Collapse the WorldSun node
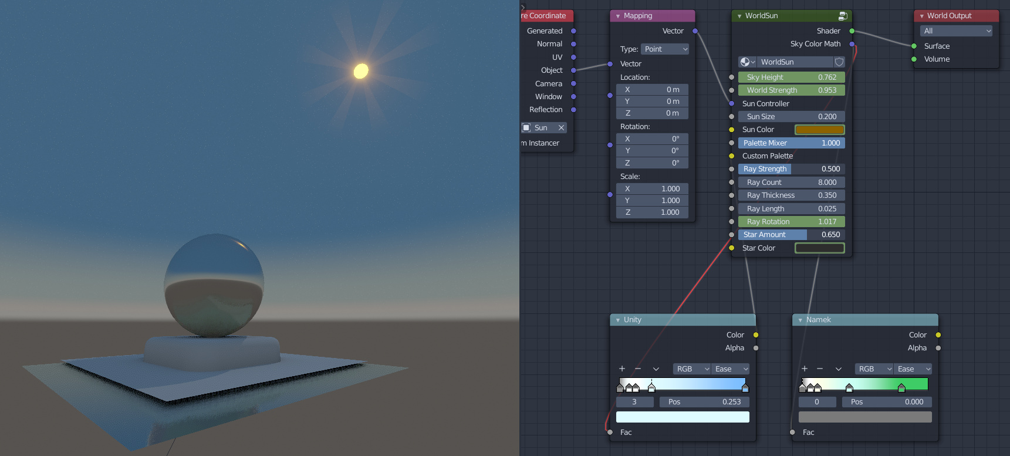 coord(739,16)
